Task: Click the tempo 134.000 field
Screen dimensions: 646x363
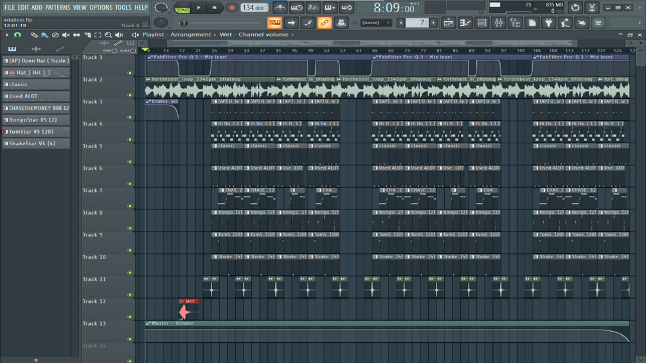Action: point(254,8)
